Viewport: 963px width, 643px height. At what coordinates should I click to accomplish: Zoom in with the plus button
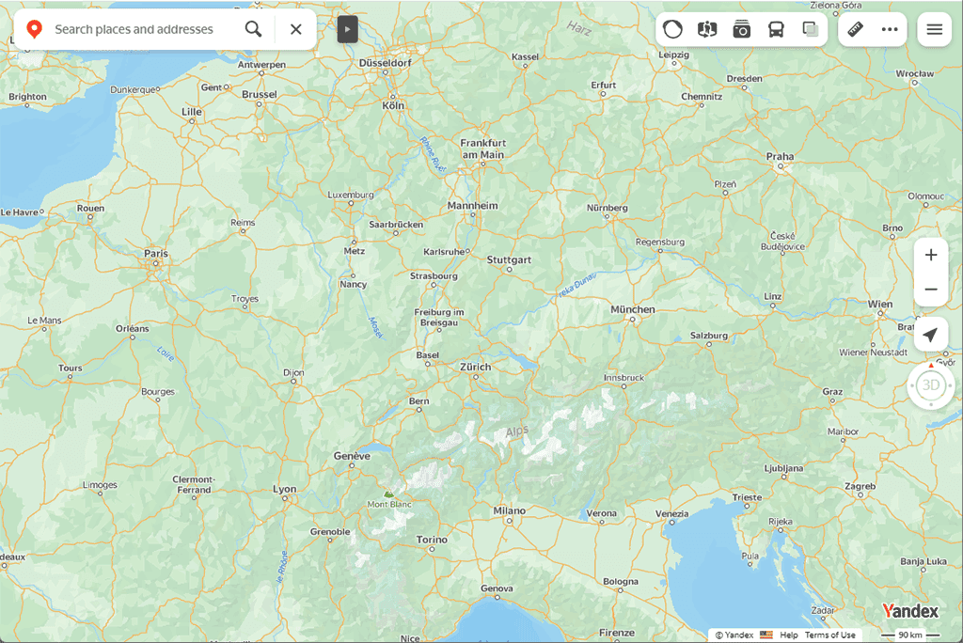[x=931, y=255]
